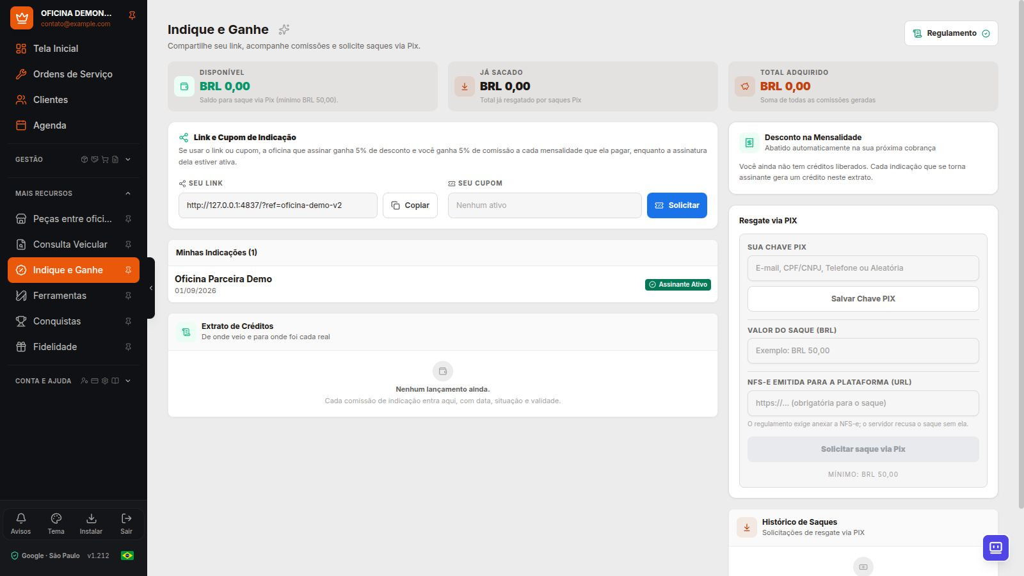
Task: Click Solicitar saque via Pix
Action: click(863, 449)
